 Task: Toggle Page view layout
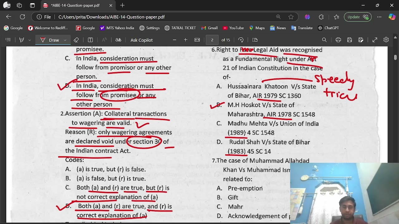point(255,40)
